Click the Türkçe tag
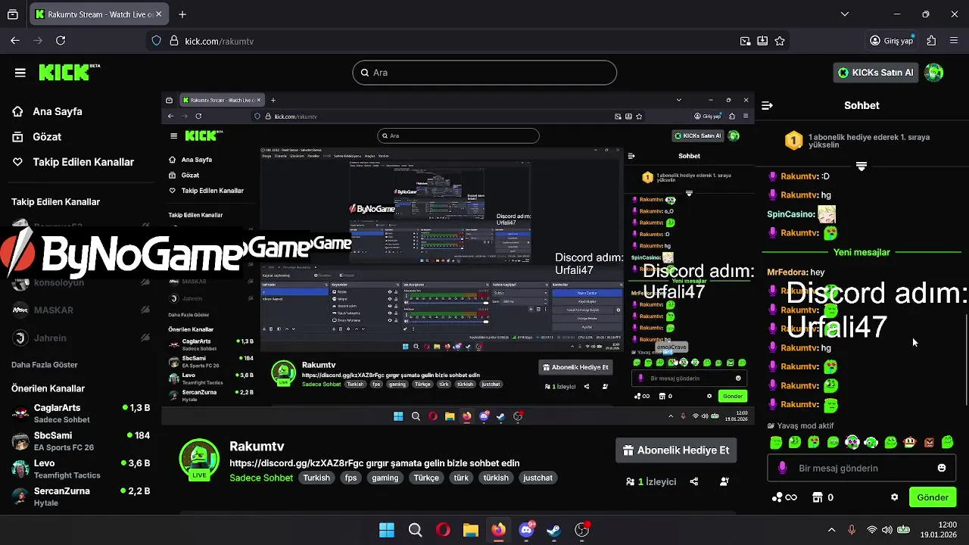The width and height of the screenshot is (969, 545). click(x=426, y=478)
